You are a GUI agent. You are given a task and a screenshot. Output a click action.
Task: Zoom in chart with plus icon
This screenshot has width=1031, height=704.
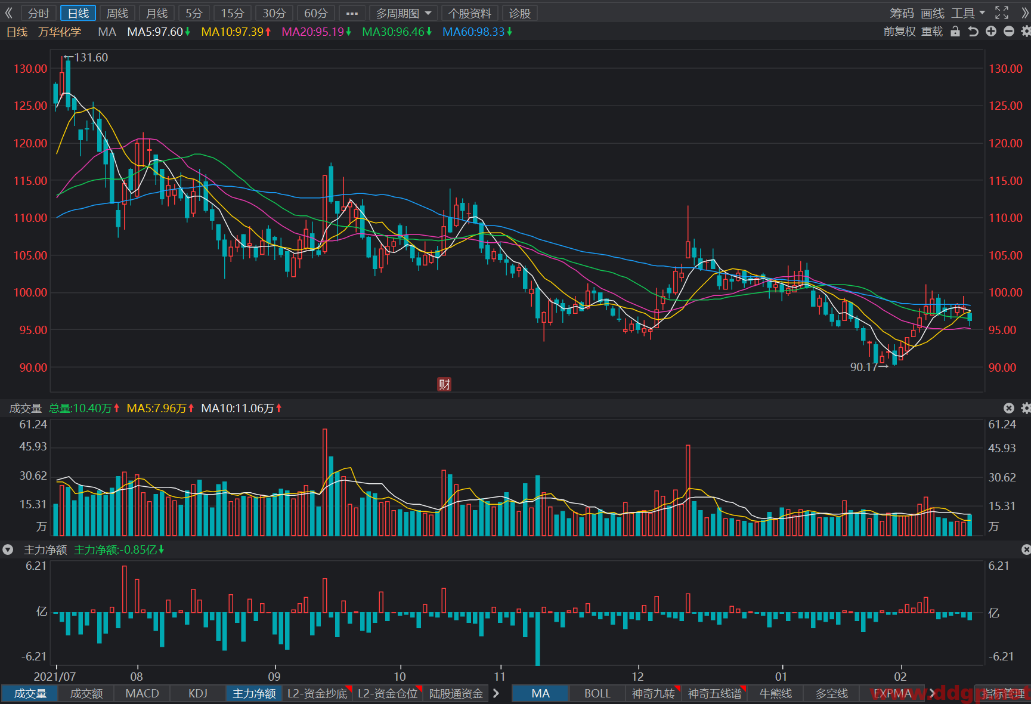coord(991,32)
